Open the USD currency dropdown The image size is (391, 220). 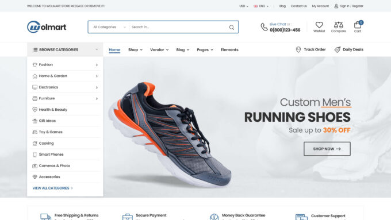point(244,6)
